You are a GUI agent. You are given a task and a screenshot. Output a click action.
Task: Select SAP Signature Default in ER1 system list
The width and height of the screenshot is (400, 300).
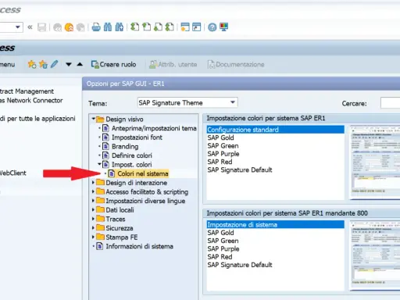[276, 170]
